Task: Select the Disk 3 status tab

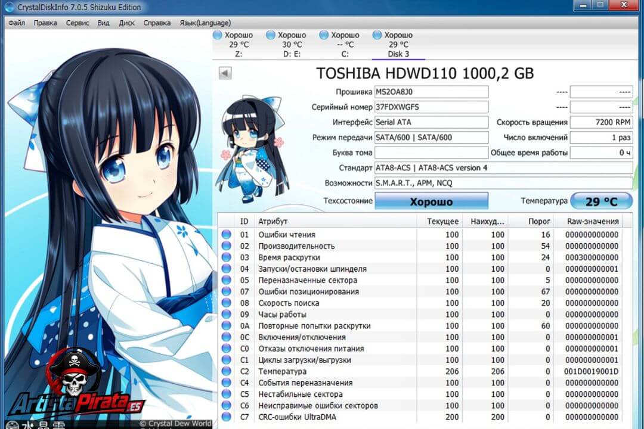Action: point(398,44)
